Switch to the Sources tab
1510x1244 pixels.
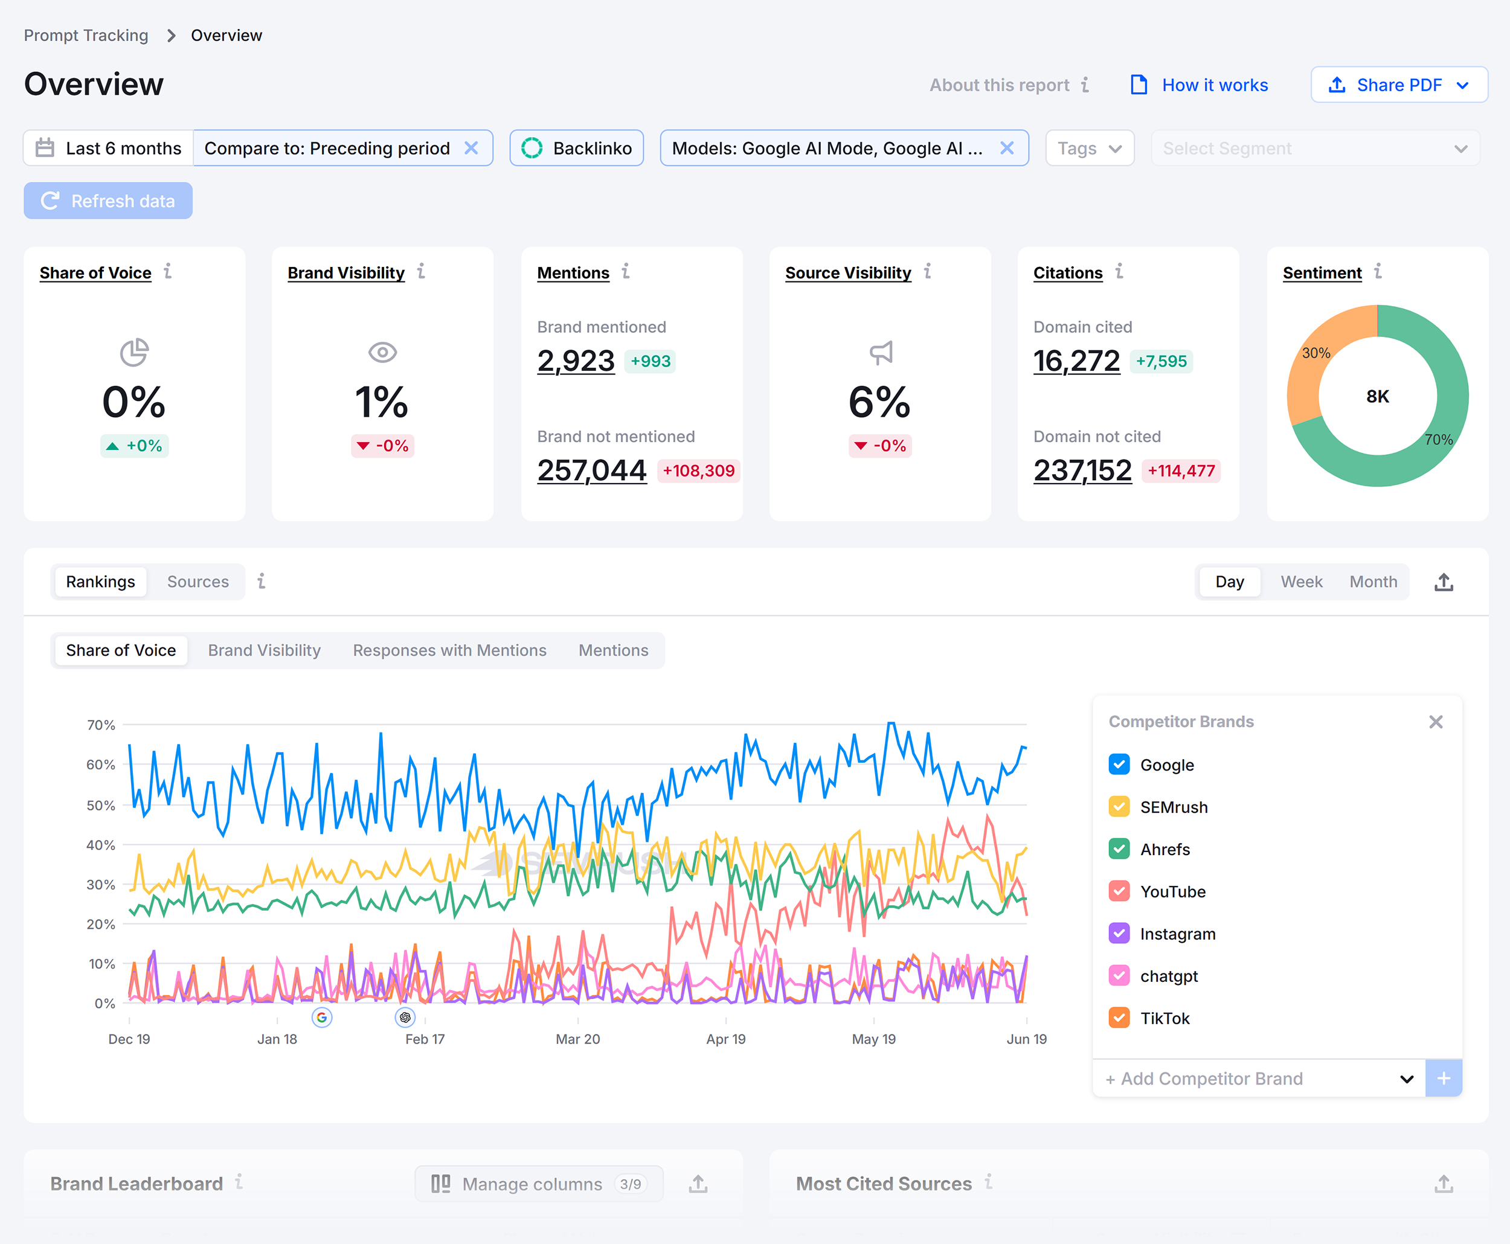(x=198, y=581)
